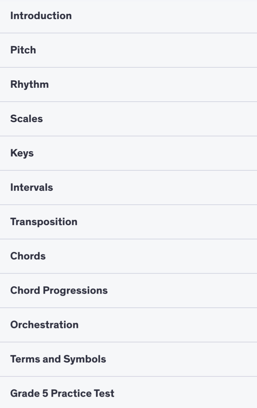Screen dimensions: 257x408
Task: Click the Chords heading text
Action: [x=28, y=256]
